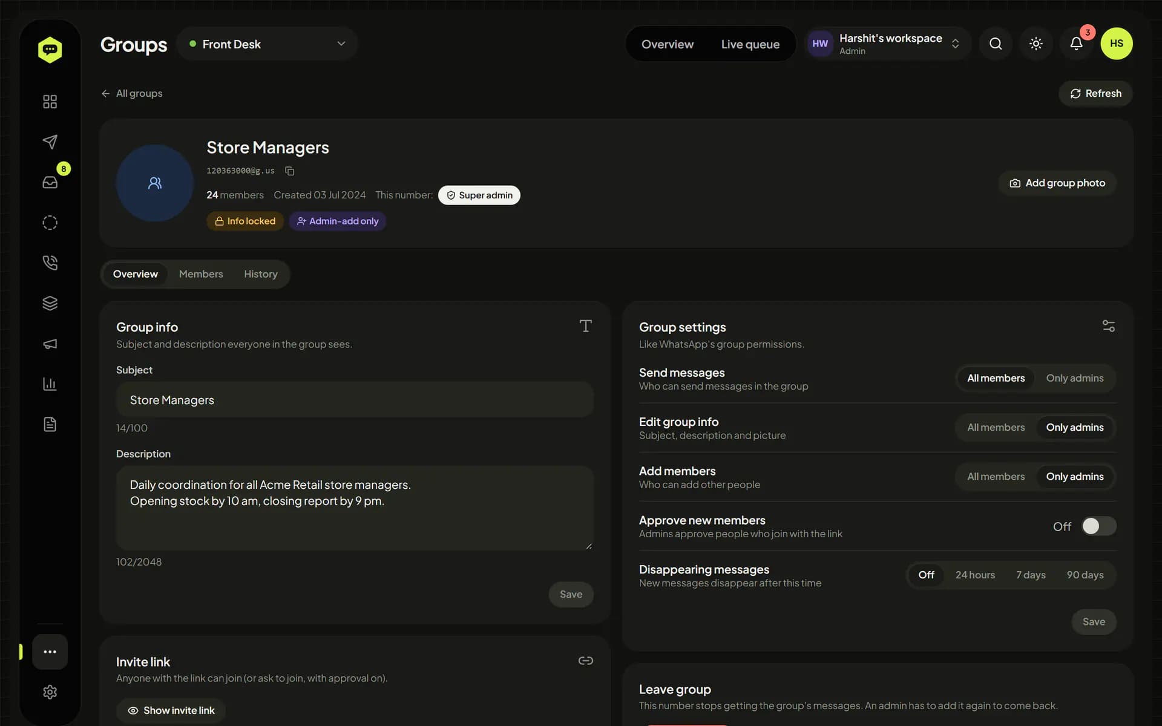Open the bar chart analytics icon
The height and width of the screenshot is (726, 1162).
(x=50, y=384)
